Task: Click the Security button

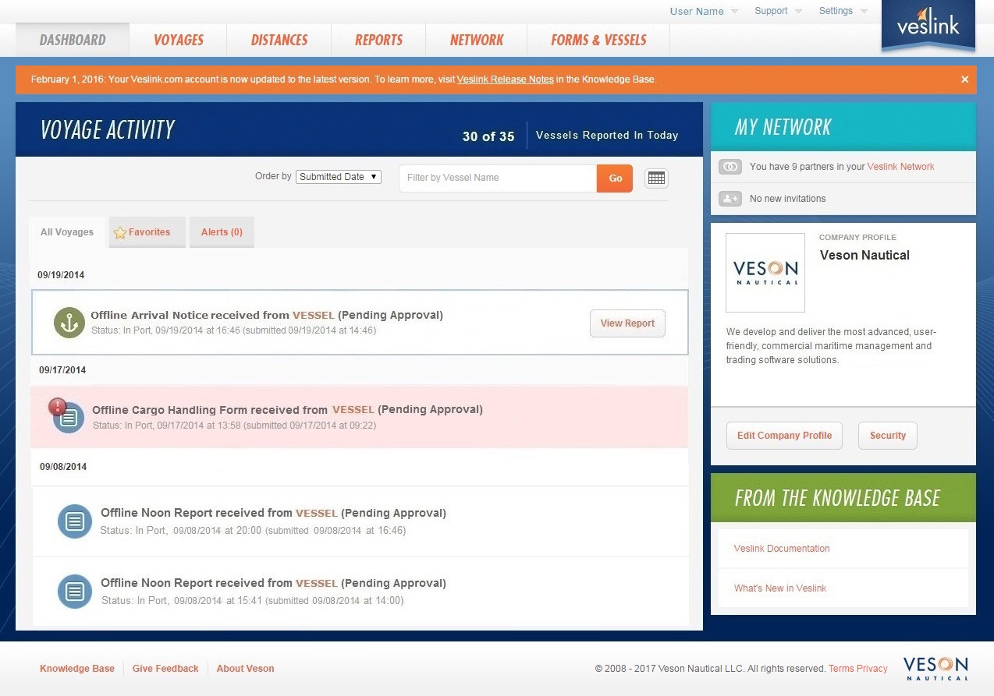Action: pos(888,436)
